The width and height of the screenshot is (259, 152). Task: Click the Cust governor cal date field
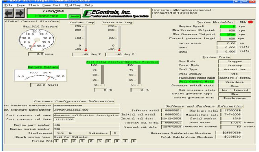click(64, 119)
